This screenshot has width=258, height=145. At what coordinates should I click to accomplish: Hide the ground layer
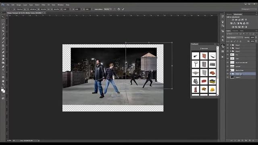228,66
